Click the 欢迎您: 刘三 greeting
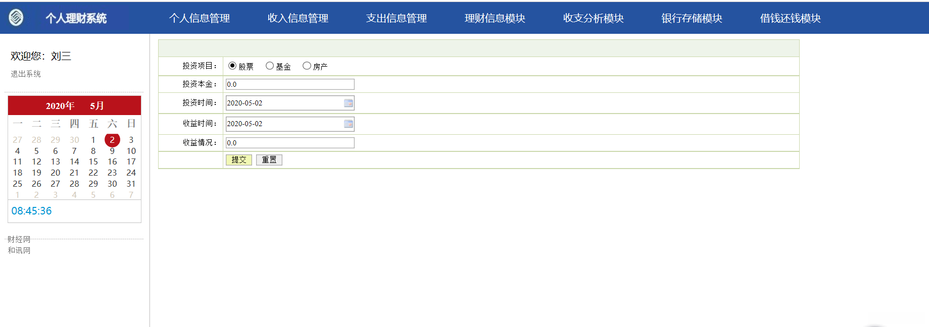The image size is (929, 327). point(41,56)
